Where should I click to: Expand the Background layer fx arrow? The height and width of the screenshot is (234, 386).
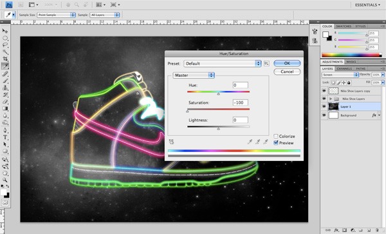(380, 115)
